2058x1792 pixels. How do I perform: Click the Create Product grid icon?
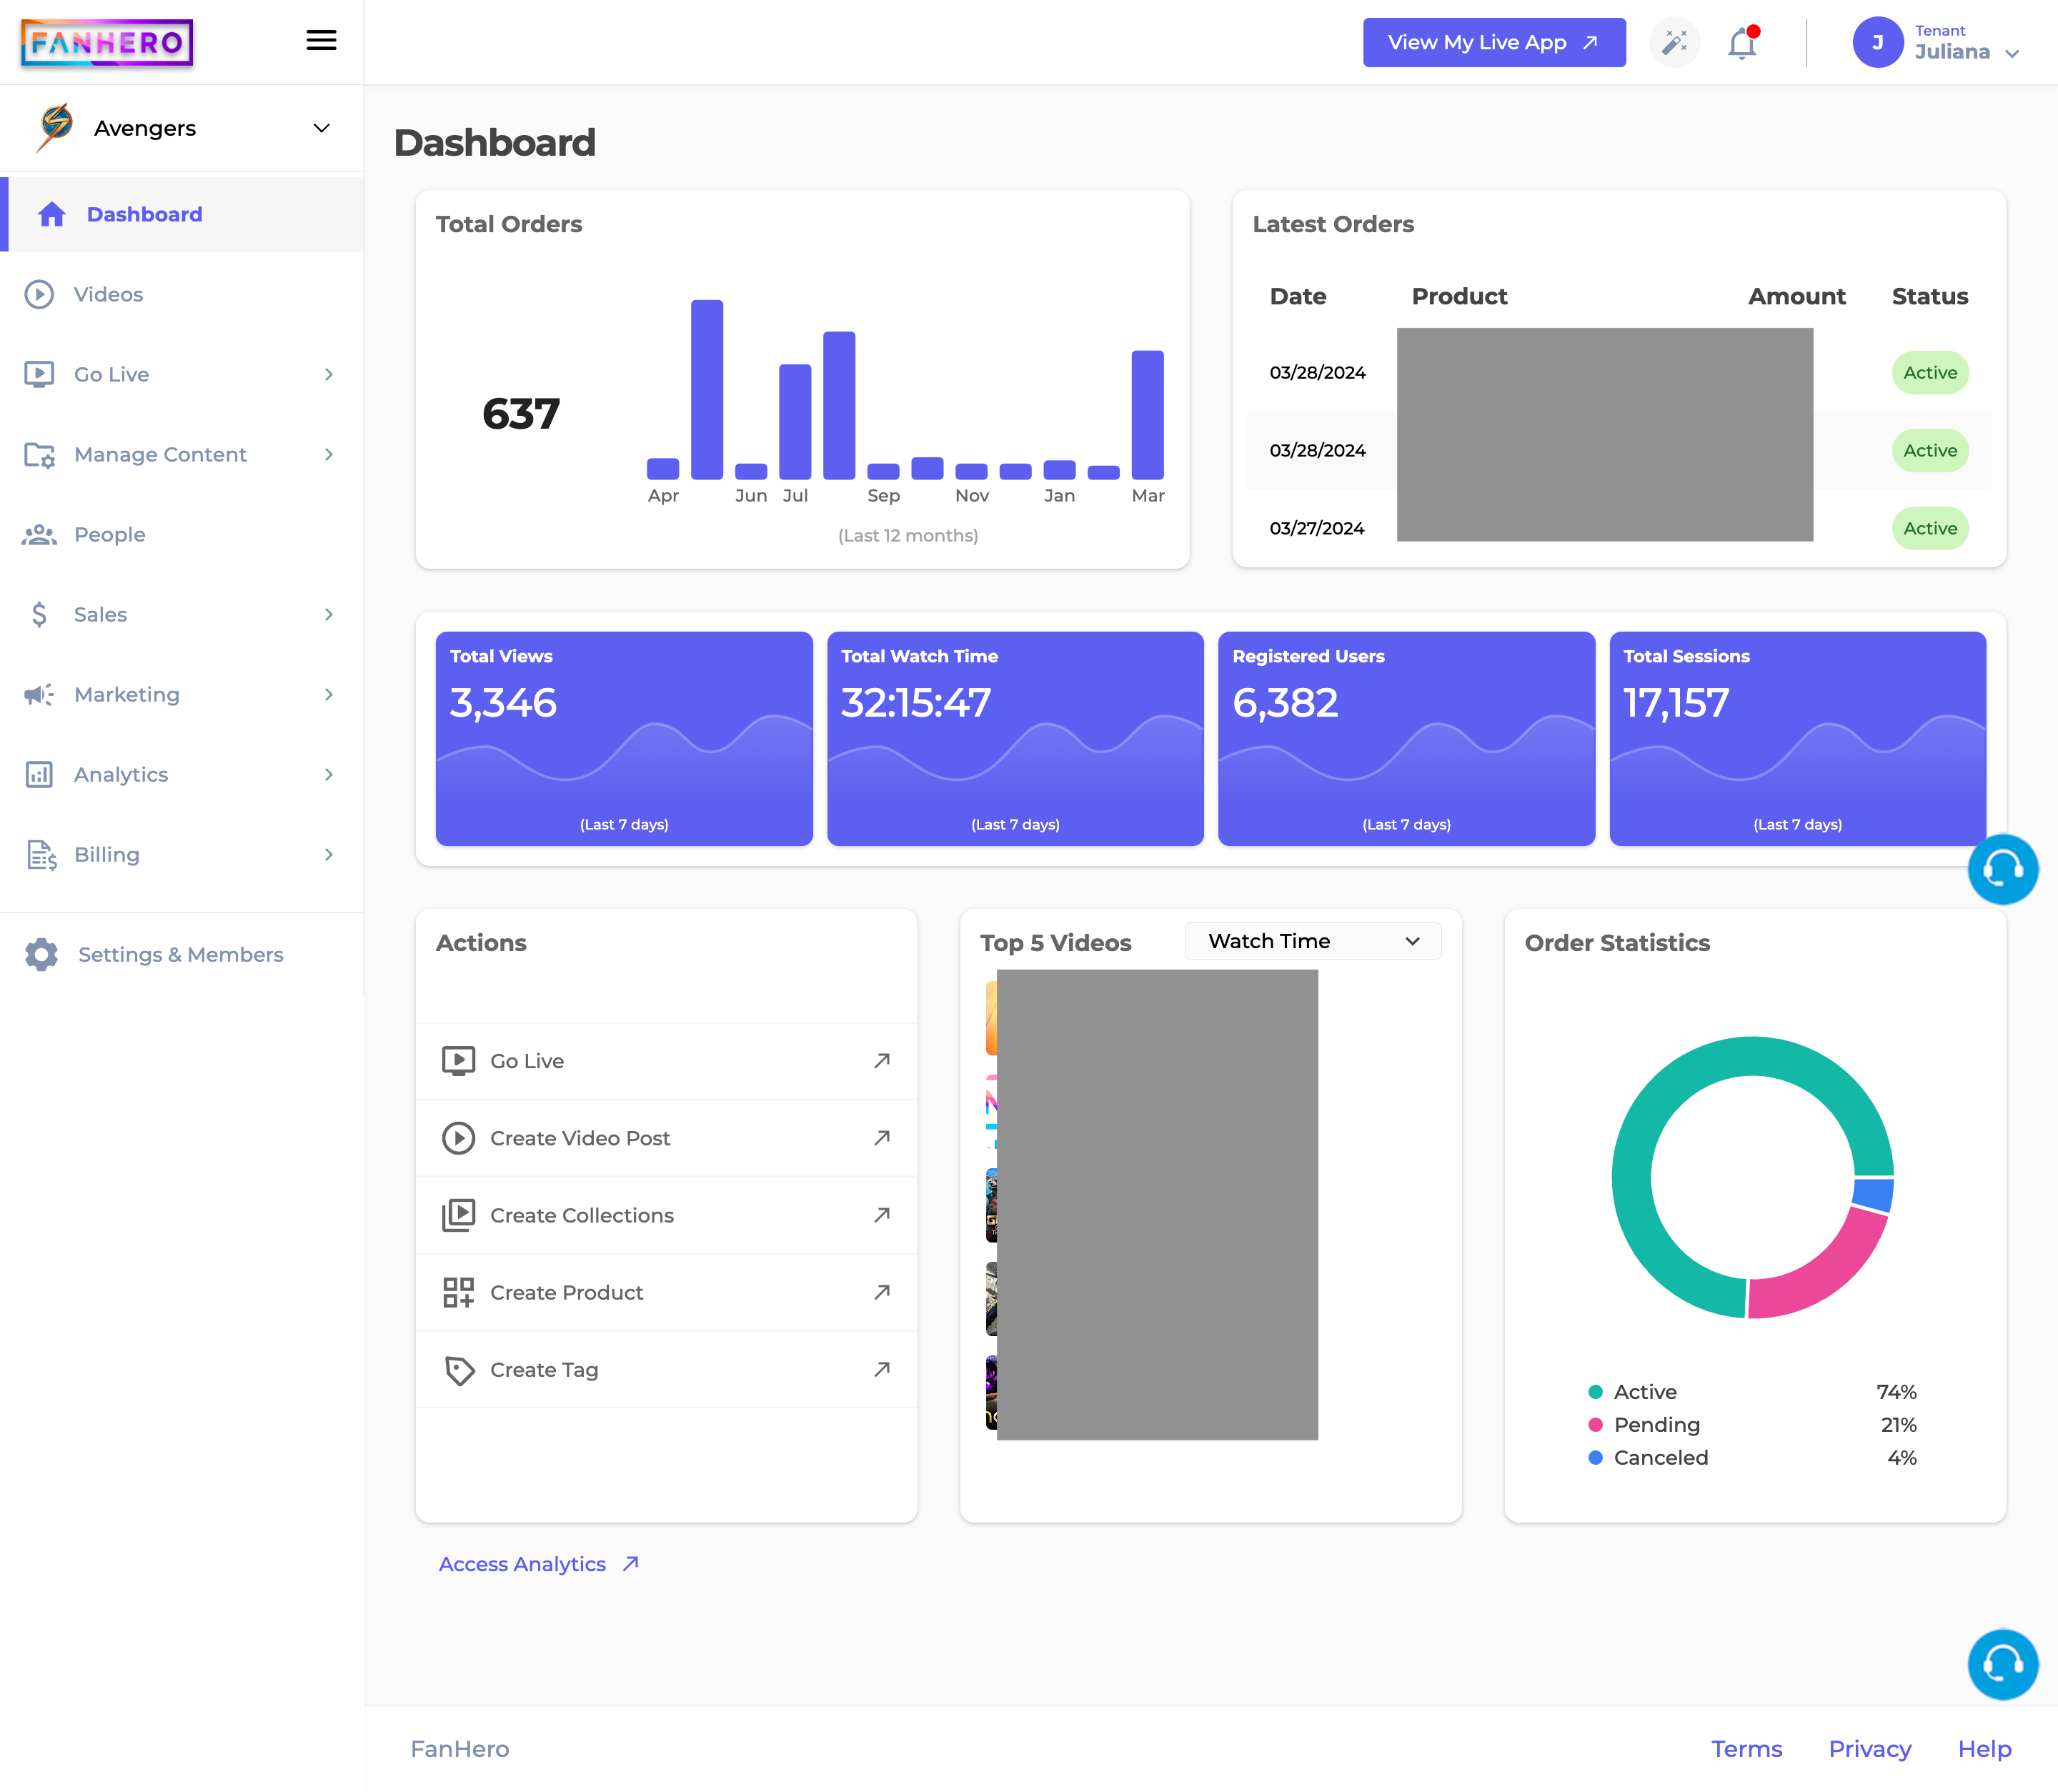point(458,1292)
